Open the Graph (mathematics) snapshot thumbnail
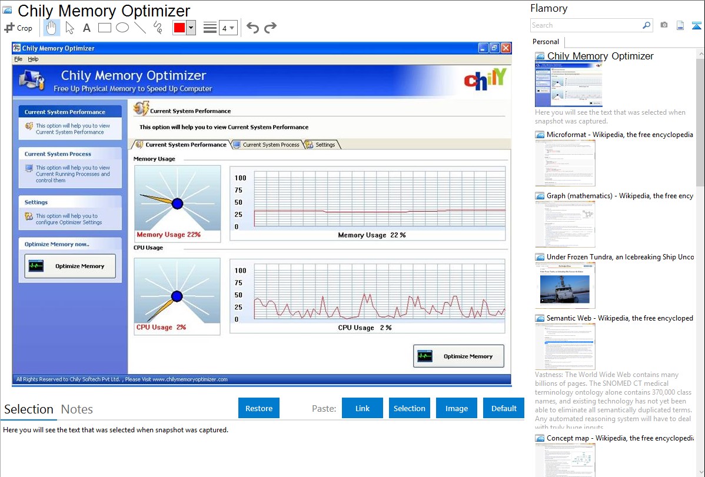This screenshot has height=477, width=705. [565, 224]
